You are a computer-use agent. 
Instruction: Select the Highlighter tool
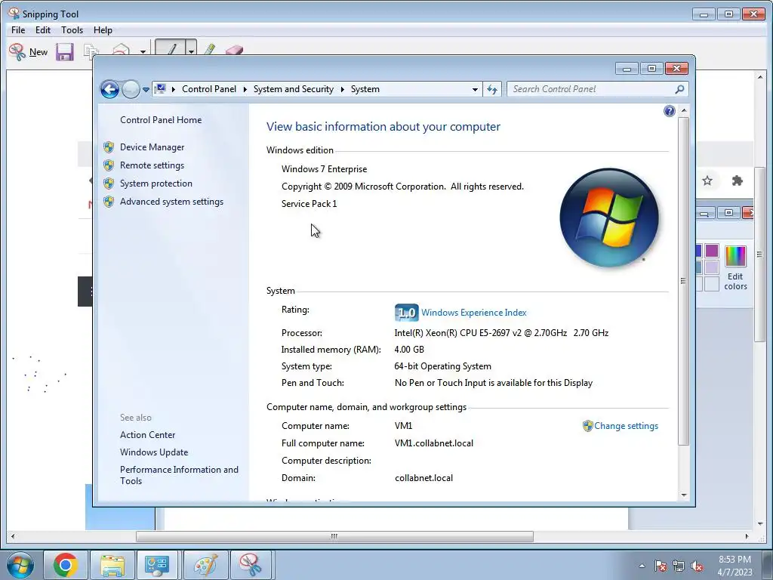click(x=210, y=49)
